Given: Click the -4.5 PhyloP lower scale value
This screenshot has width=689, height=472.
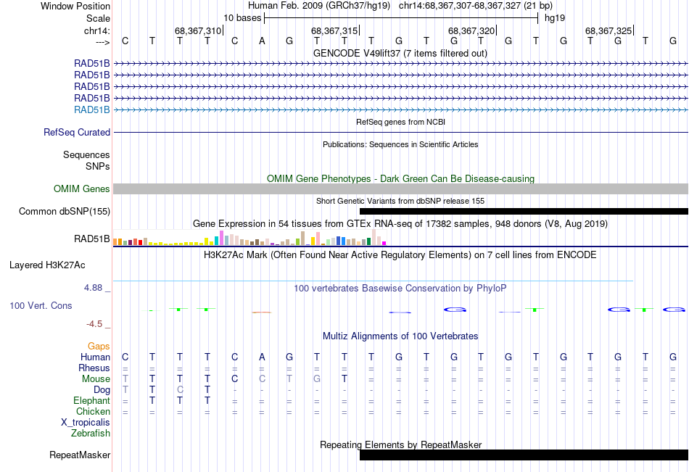Looking at the screenshot, I should 94,324.
